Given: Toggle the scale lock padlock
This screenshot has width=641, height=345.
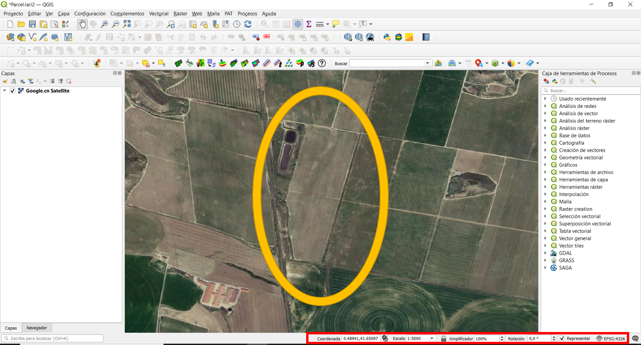Looking at the screenshot, I should tap(443, 338).
